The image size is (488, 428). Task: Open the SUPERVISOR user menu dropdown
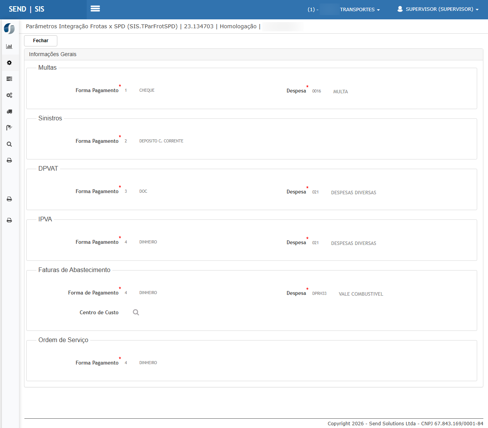pyautogui.click(x=438, y=9)
